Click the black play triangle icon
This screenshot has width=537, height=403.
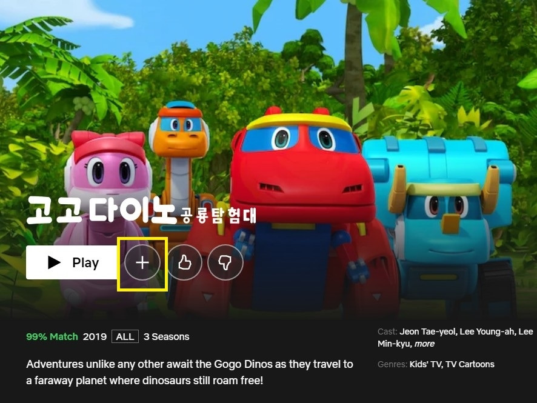coord(54,262)
